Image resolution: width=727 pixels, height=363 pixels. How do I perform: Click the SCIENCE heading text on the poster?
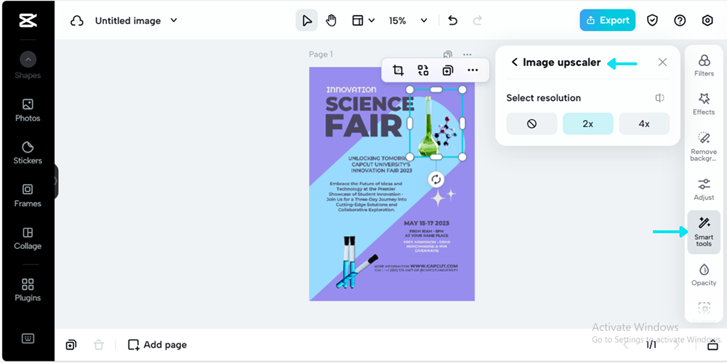pos(369,105)
